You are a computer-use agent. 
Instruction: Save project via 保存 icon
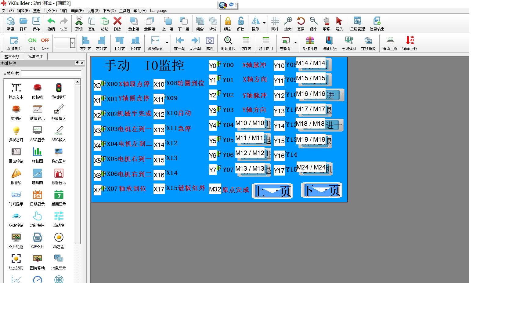coord(36,24)
